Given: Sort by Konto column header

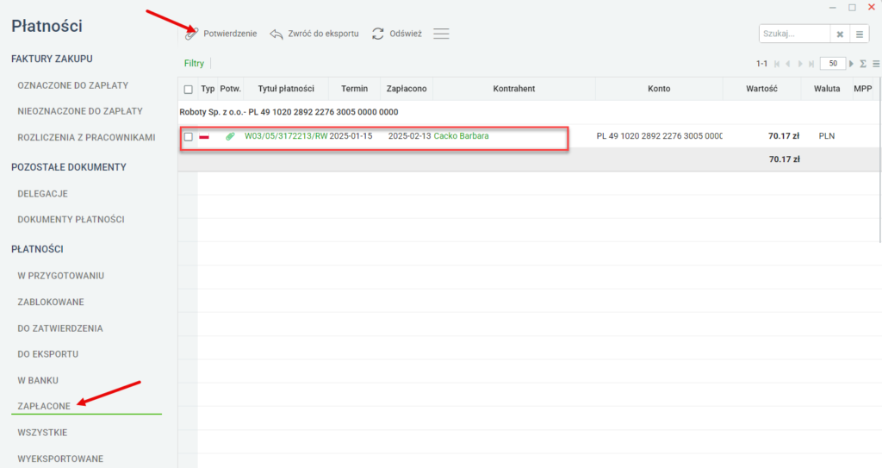Looking at the screenshot, I should [x=659, y=89].
